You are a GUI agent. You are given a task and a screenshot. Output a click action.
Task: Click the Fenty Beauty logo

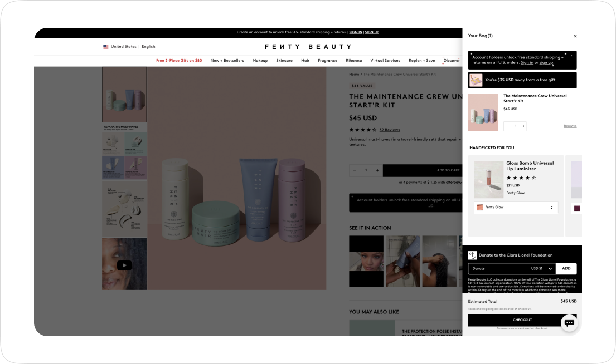(308, 47)
